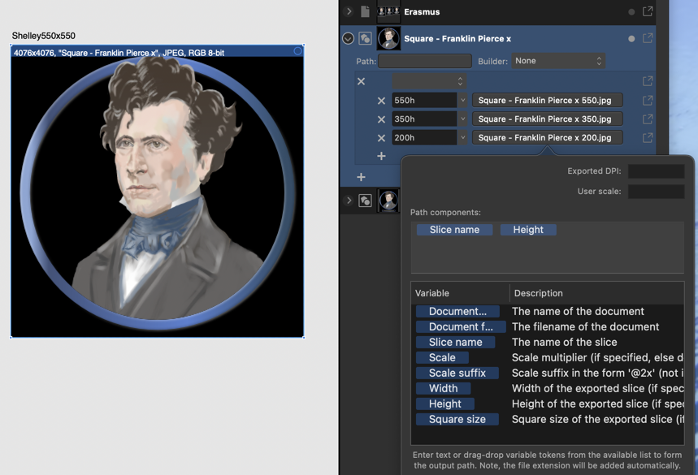Image resolution: width=698 pixels, height=475 pixels.
Task: Delete the 550h export size
Action: (x=381, y=101)
